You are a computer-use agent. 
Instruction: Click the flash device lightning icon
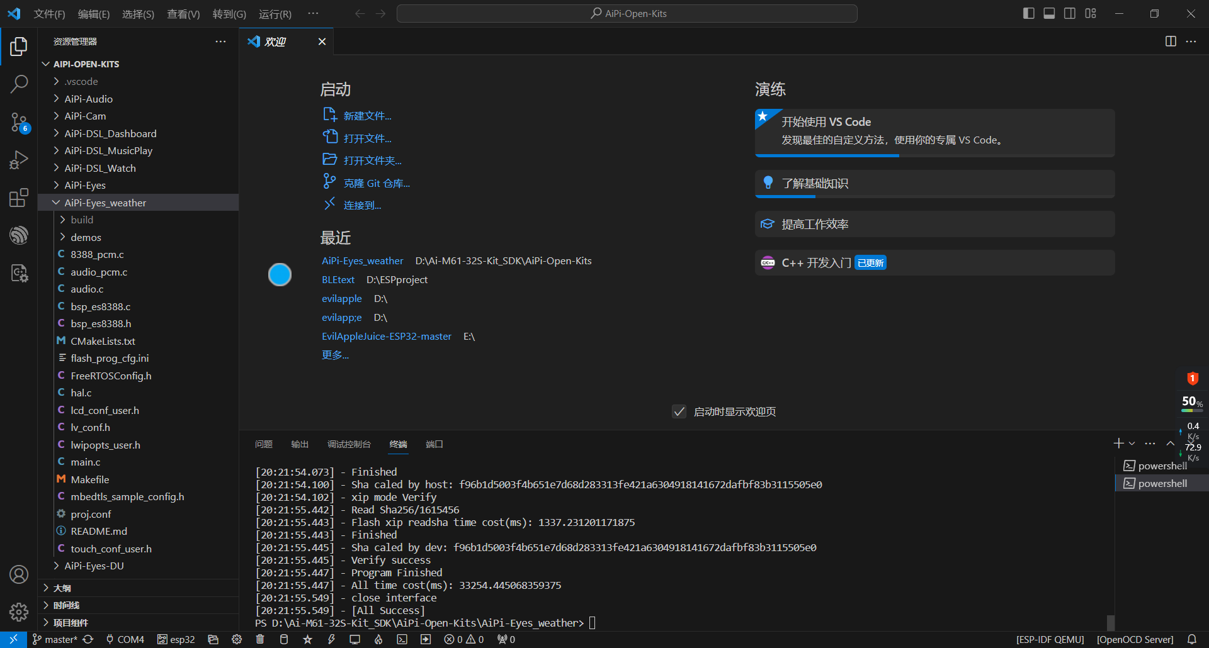(x=331, y=639)
